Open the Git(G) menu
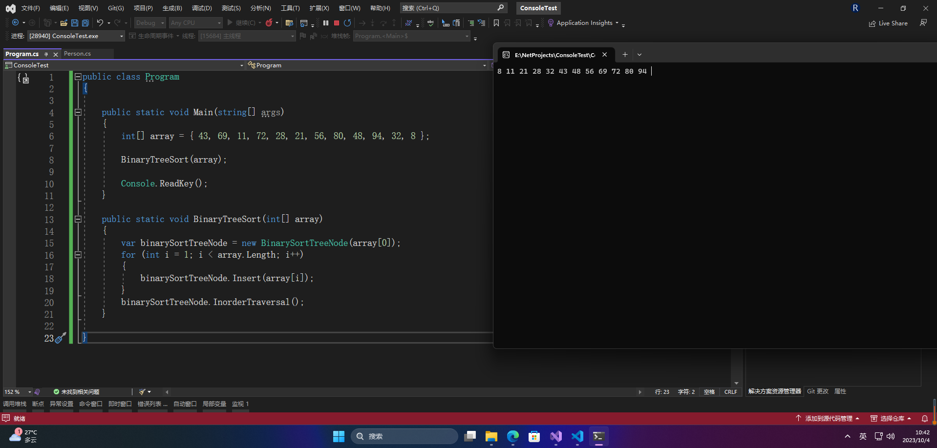The image size is (937, 448). coord(116,8)
